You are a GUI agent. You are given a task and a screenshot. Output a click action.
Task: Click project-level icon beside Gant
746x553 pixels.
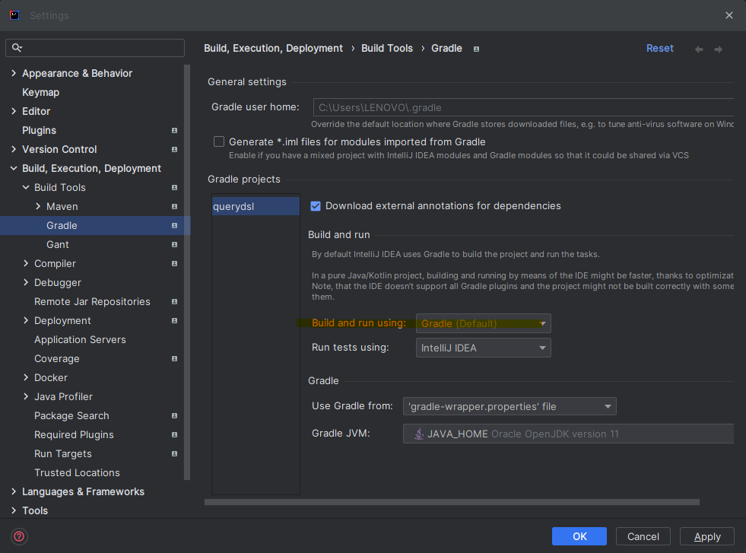click(175, 245)
